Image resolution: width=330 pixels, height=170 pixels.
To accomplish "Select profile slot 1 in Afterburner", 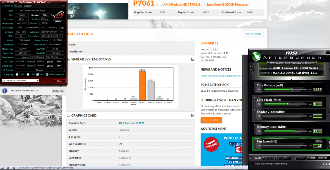I will [263, 158].
